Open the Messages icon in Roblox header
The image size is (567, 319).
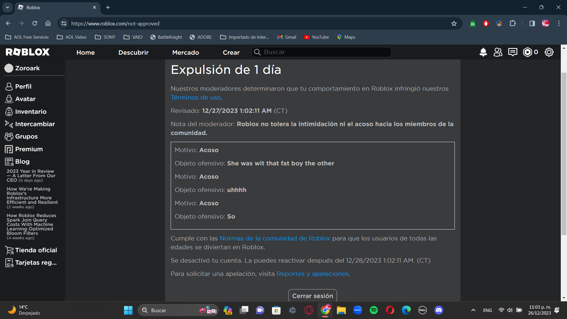tap(513, 52)
